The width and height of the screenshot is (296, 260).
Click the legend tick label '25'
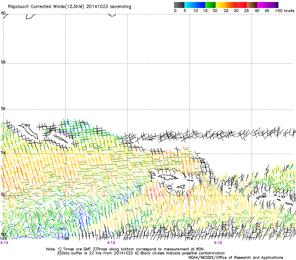click(226, 11)
